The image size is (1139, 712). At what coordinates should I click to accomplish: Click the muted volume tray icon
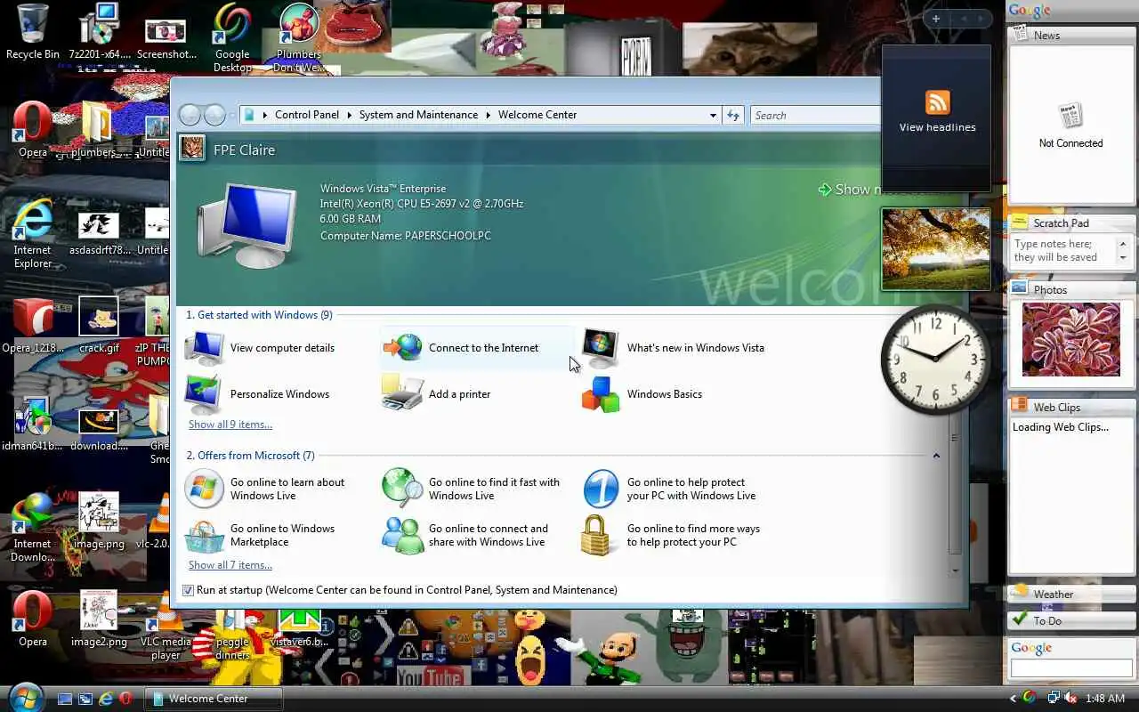coord(1070,699)
